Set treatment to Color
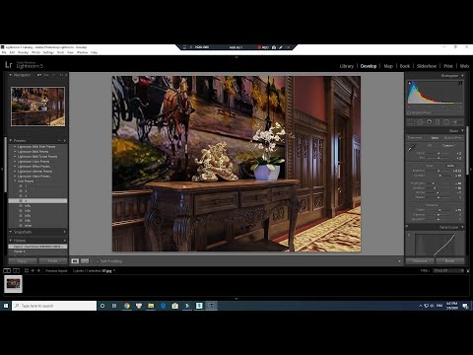 click(x=435, y=138)
